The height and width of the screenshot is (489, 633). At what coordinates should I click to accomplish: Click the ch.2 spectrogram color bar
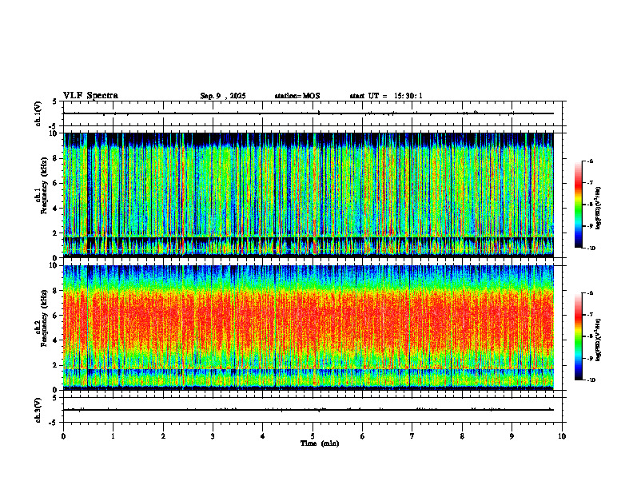click(578, 336)
